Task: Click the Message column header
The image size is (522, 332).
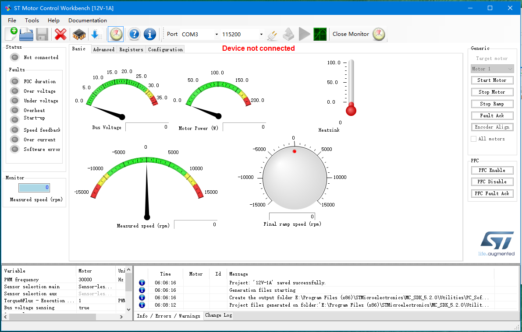Action: [x=238, y=274]
